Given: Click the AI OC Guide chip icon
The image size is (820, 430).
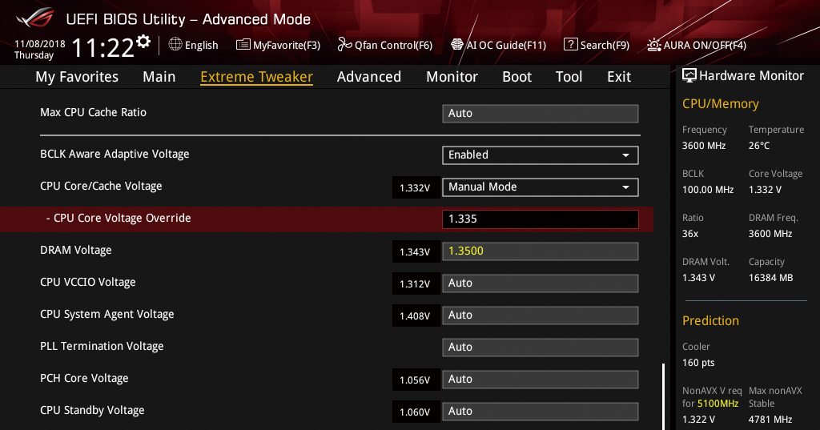Looking at the screenshot, I should point(457,45).
